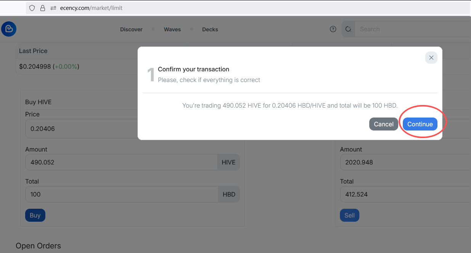This screenshot has height=253, width=471.
Task: Close the confirm transaction dialog
Action: [431, 58]
